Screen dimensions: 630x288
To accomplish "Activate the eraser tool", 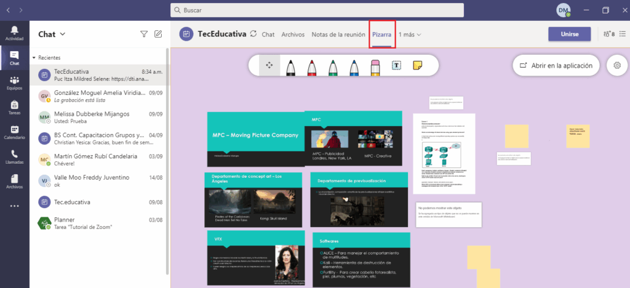I will point(376,65).
